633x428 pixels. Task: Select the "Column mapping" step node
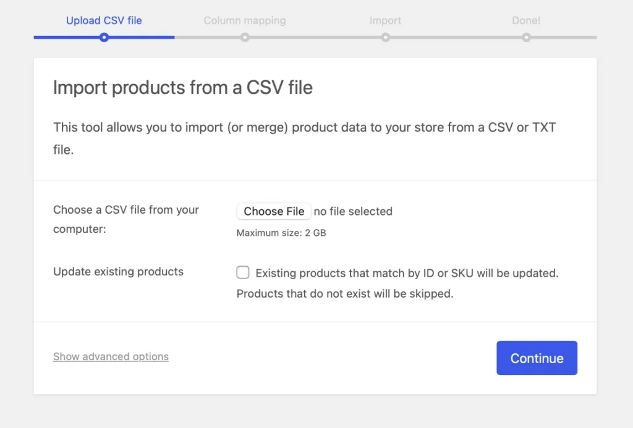(245, 38)
